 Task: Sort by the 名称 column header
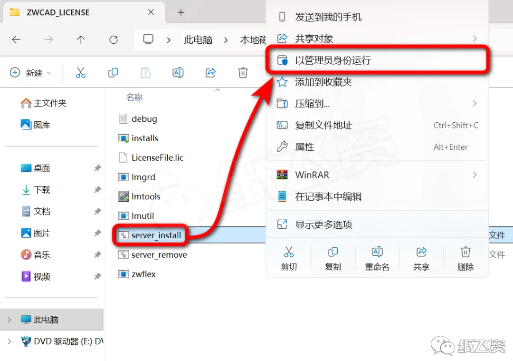pos(134,97)
